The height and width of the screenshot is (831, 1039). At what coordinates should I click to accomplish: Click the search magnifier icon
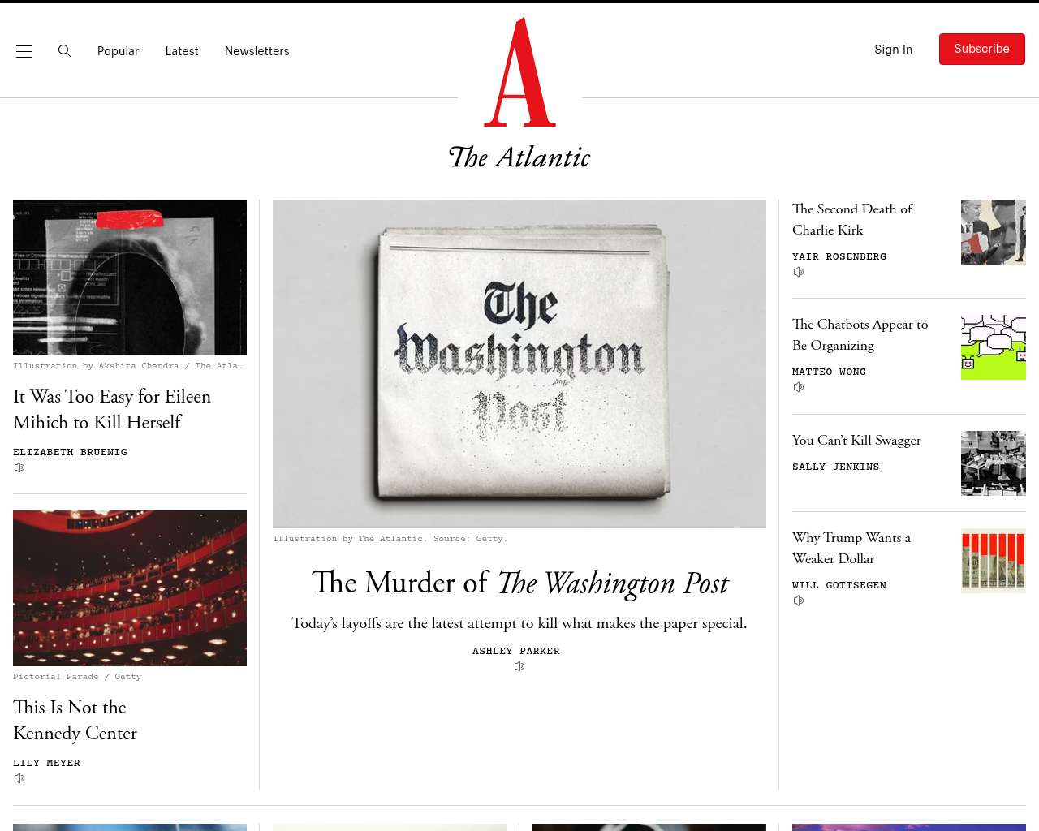click(x=65, y=51)
